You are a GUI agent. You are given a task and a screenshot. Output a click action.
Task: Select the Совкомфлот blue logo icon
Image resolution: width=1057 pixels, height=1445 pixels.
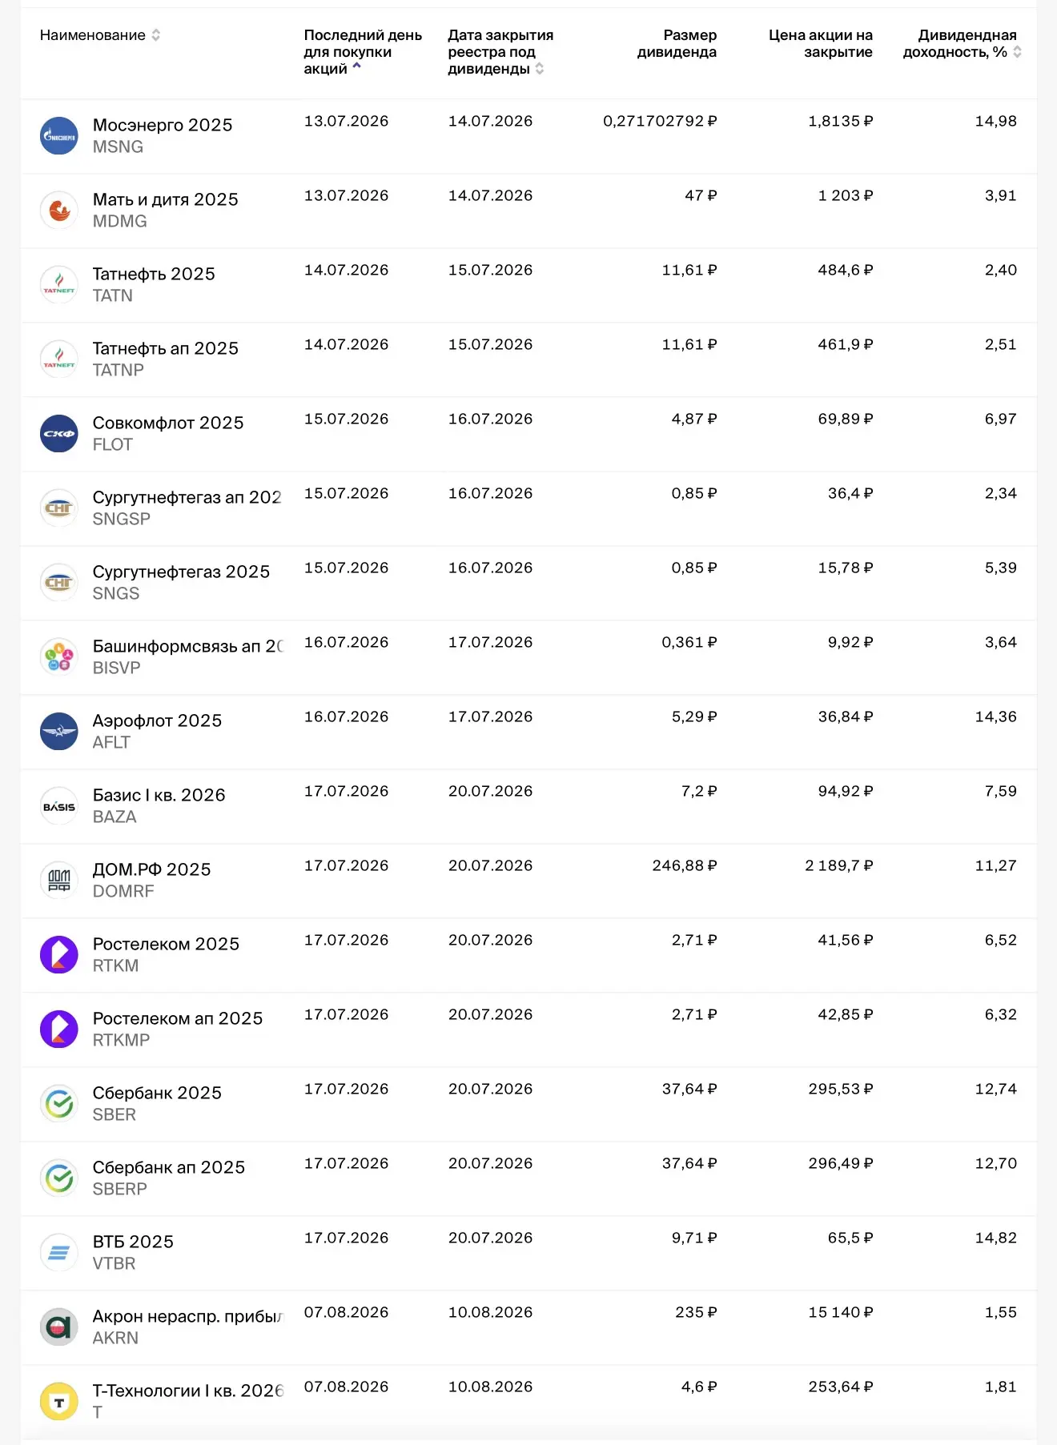click(59, 434)
